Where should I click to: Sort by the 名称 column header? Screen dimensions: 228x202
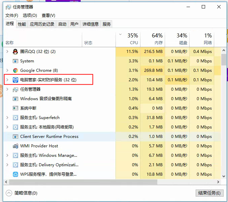[x=43, y=39]
